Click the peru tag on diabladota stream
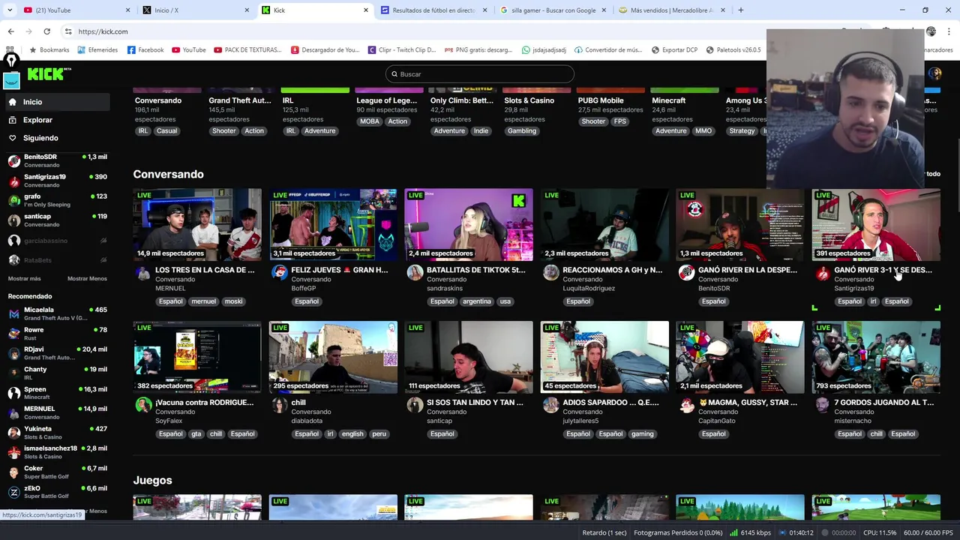The height and width of the screenshot is (540, 960). pos(379,434)
